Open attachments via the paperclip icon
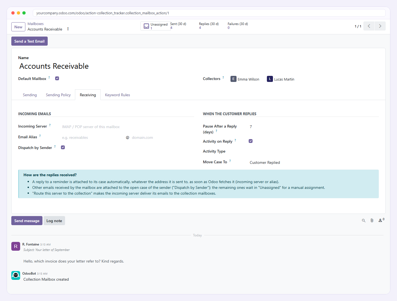The image size is (397, 301). pos(372,220)
